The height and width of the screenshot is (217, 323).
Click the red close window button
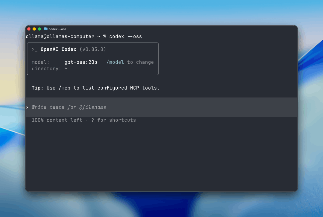[29, 29]
